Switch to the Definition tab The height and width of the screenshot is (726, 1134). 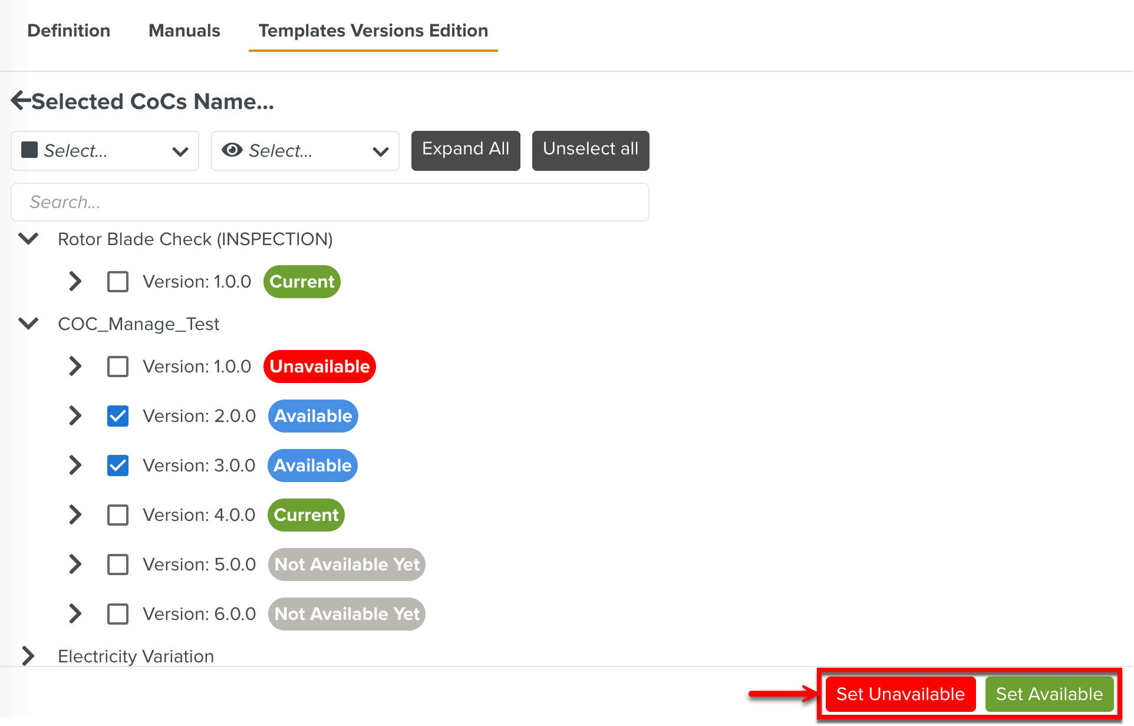click(x=69, y=31)
